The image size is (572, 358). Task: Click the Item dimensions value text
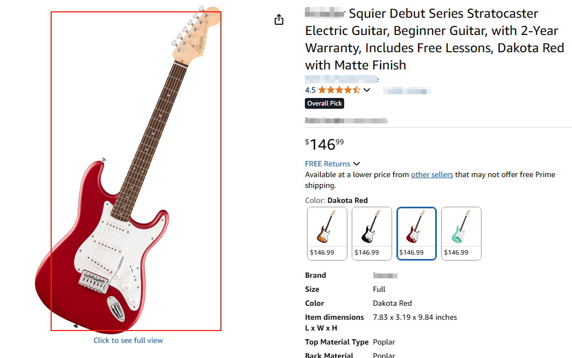tap(415, 317)
